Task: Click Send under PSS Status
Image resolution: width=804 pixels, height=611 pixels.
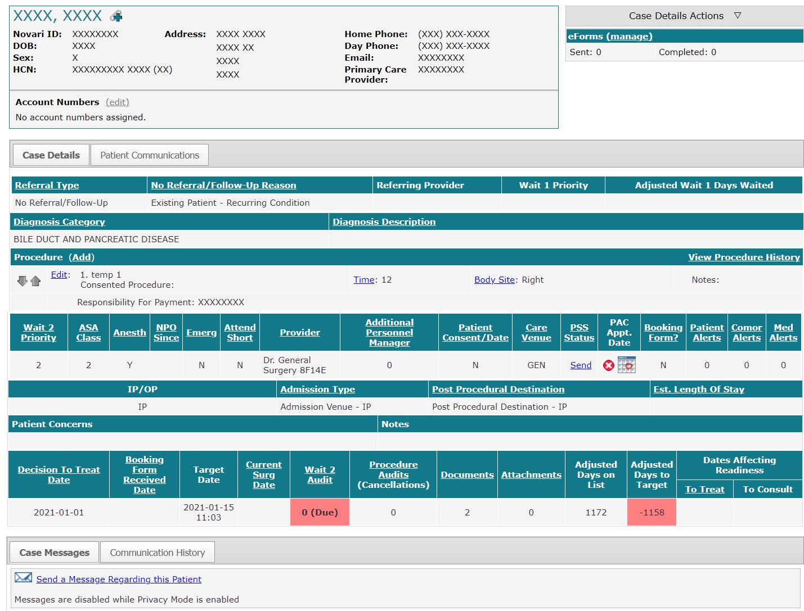Action: (x=580, y=365)
